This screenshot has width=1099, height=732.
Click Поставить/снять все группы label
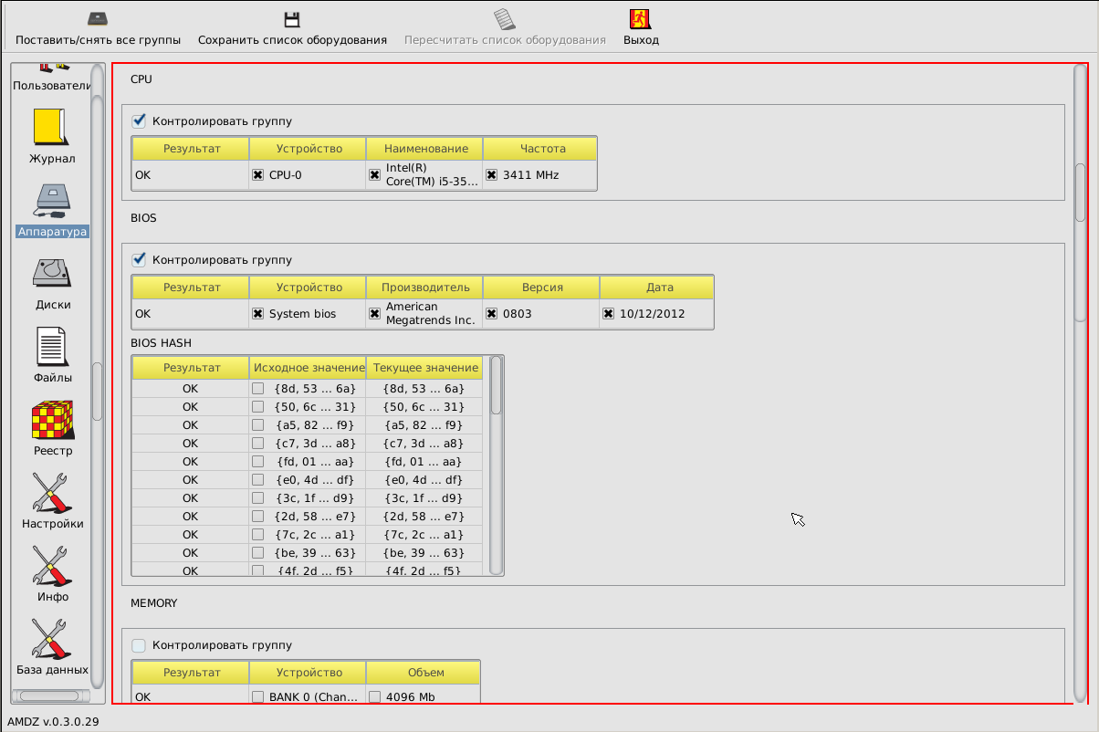[98, 40]
